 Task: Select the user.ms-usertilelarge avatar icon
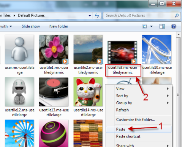[x=19, y=49]
